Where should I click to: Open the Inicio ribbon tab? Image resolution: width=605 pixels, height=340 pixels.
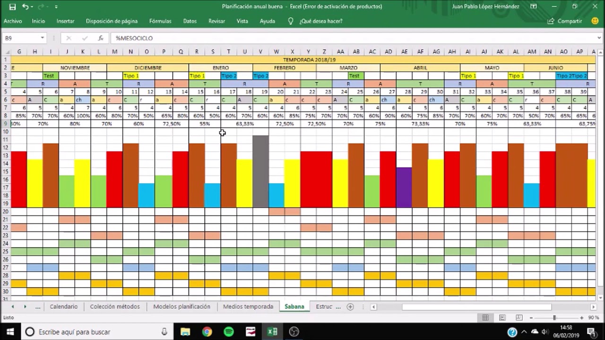coord(38,21)
